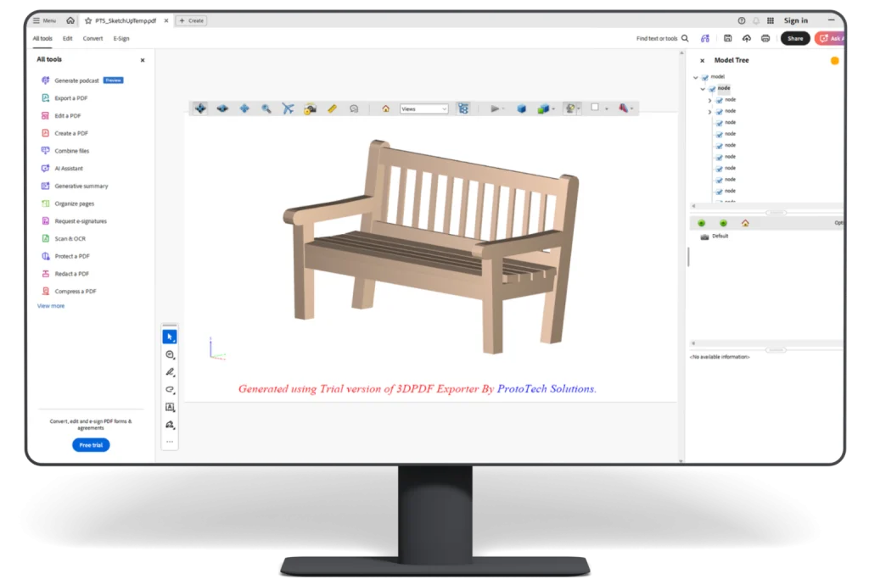Uncheck the last node in the Model Tree

click(719, 192)
